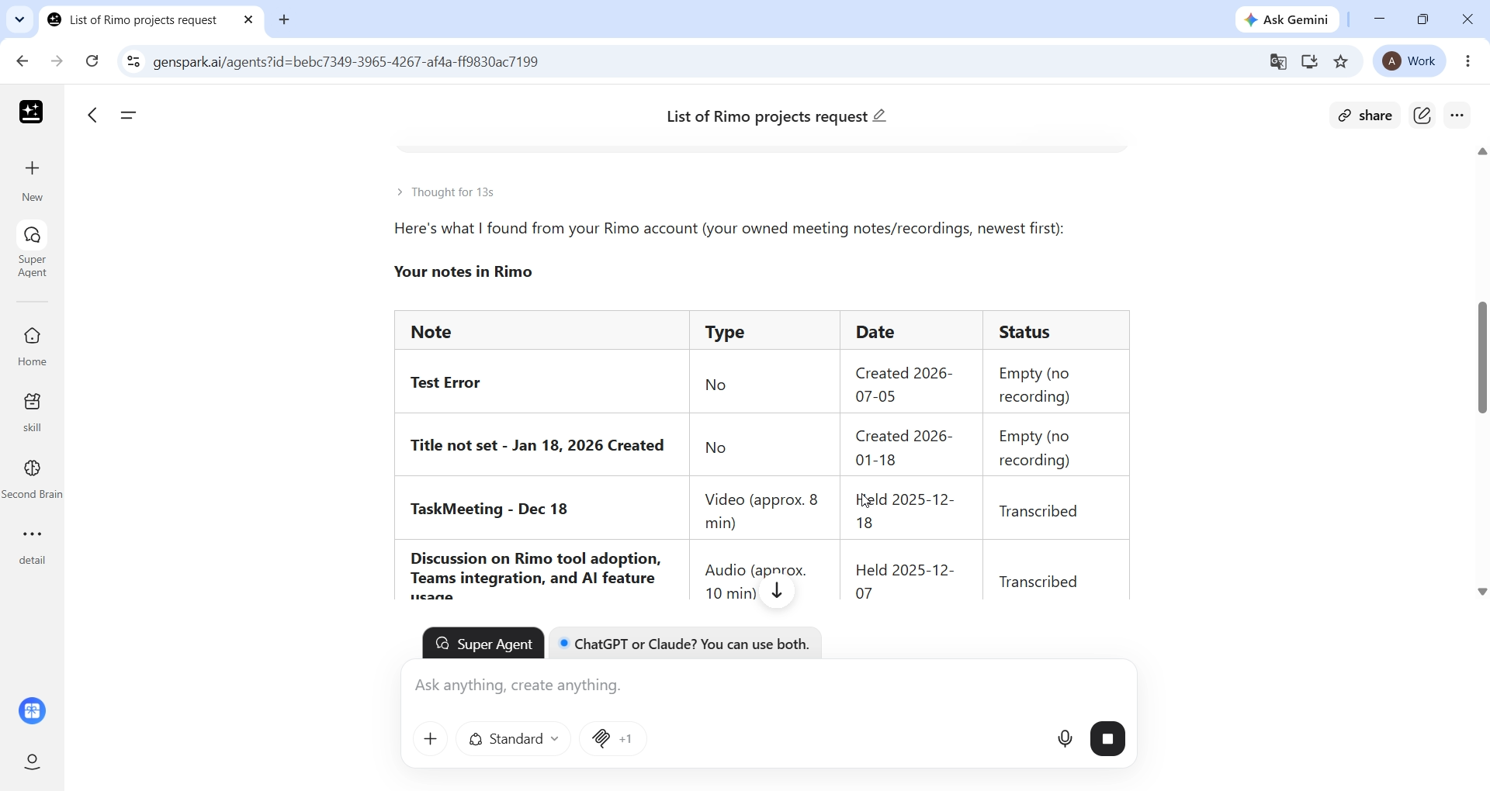
Task: Go back using the left chevron
Action: [93, 116]
